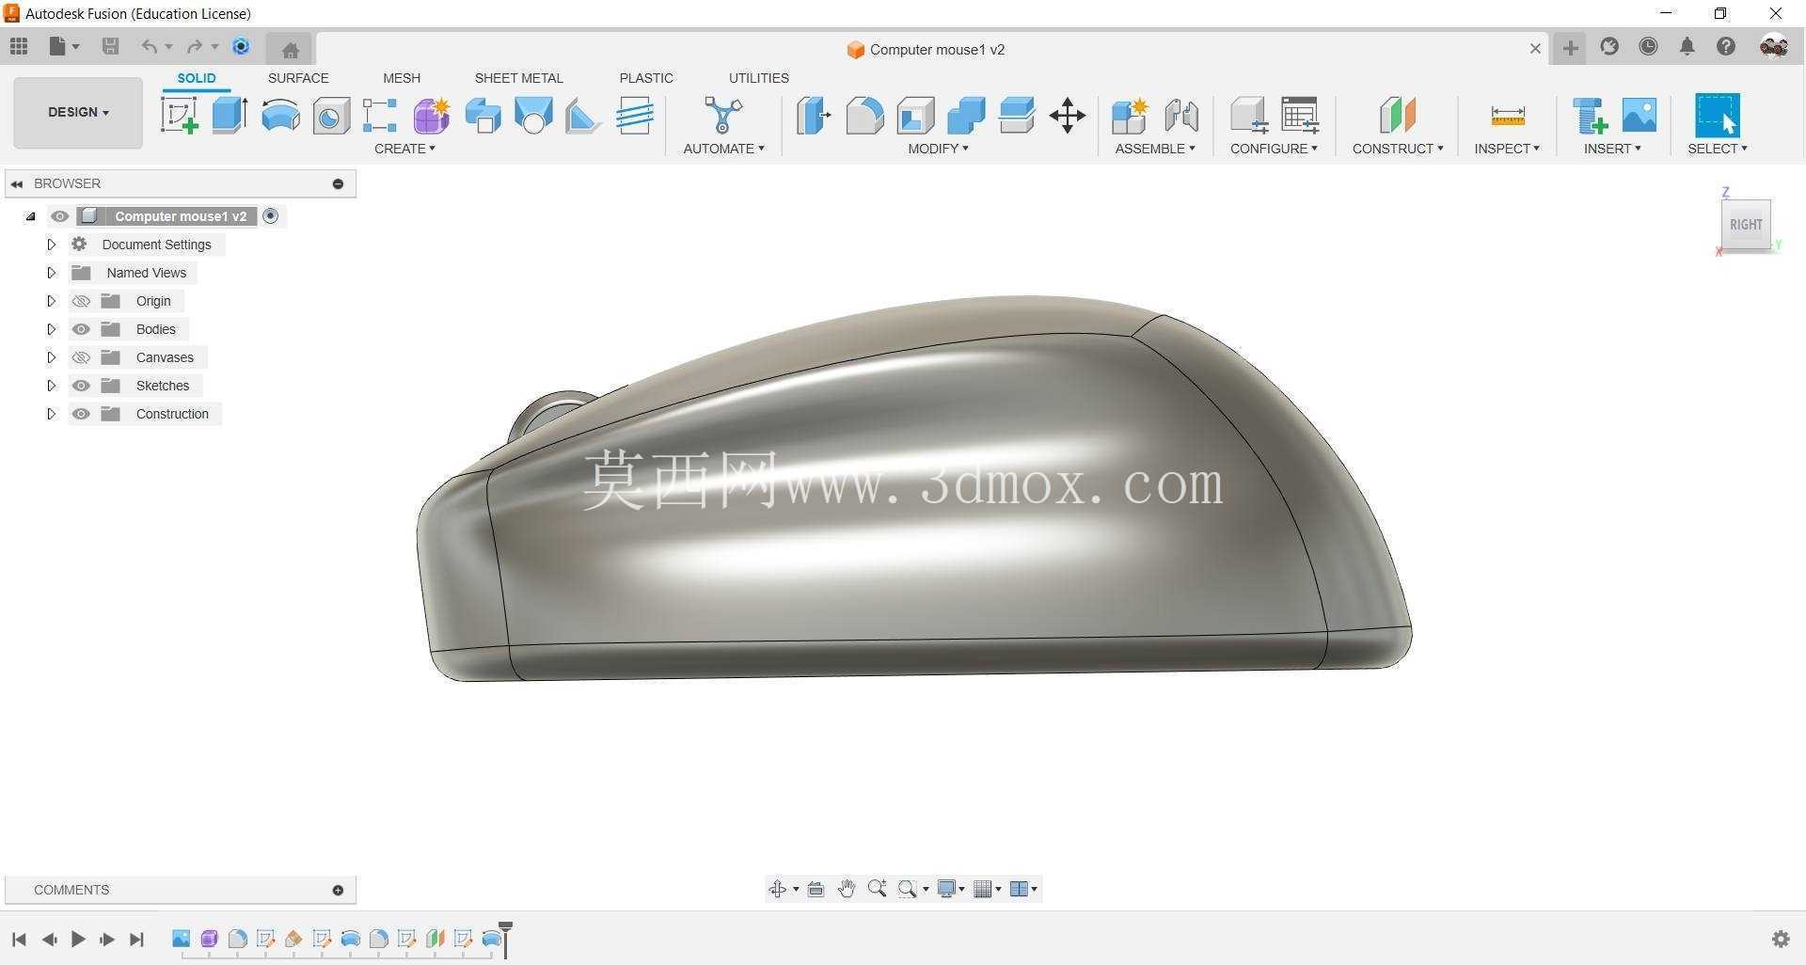This screenshot has height=965, width=1806.
Task: Switch to the MESH tab
Action: (x=402, y=78)
